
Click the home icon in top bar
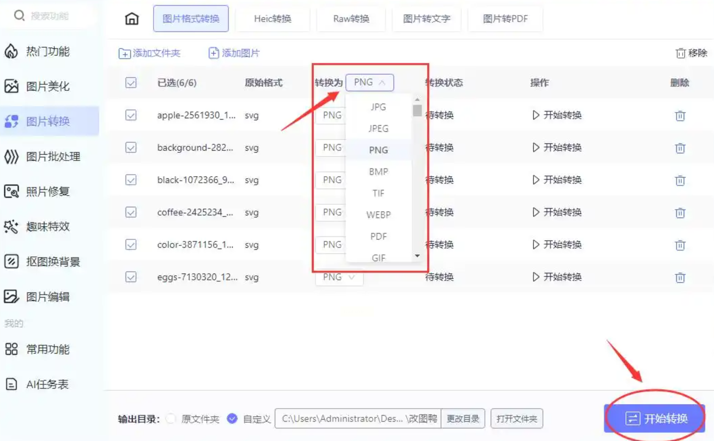tap(132, 19)
